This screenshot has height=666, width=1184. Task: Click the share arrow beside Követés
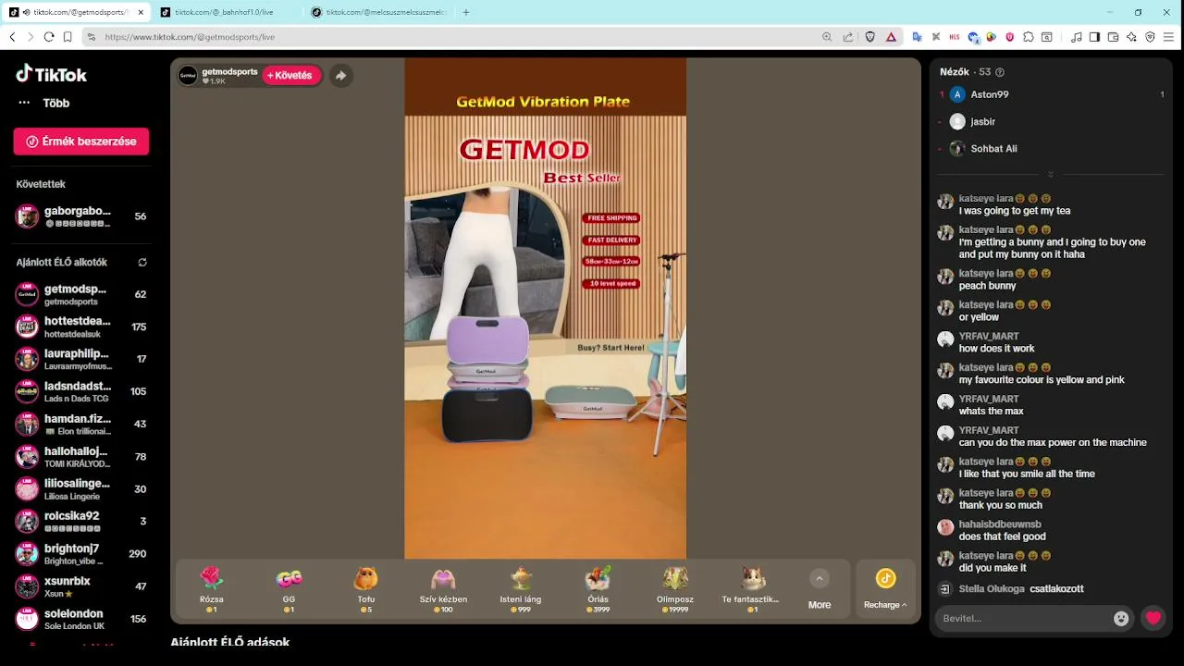point(340,76)
